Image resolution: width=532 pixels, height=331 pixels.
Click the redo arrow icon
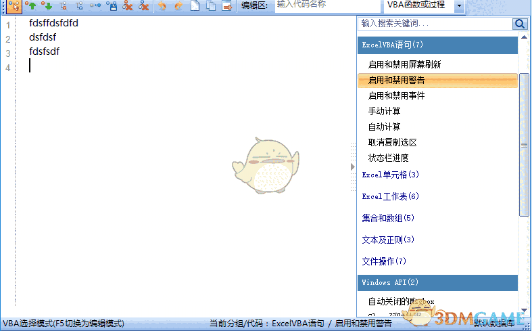[x=178, y=5]
